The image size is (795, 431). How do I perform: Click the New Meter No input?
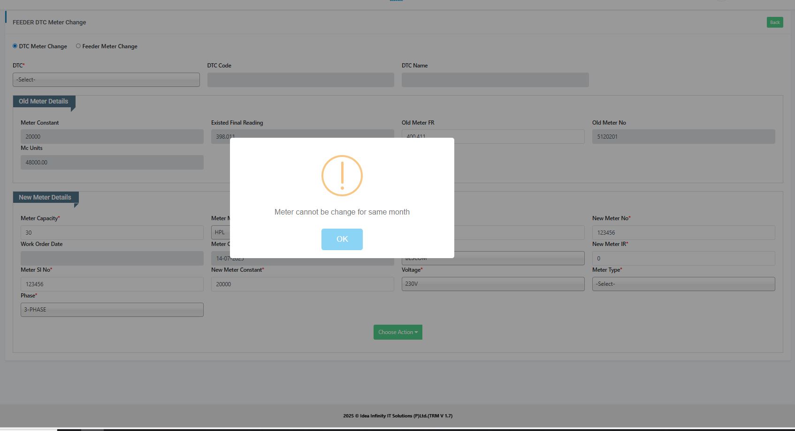coord(684,232)
